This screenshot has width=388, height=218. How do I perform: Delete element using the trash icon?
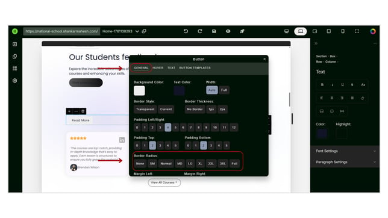point(83,111)
